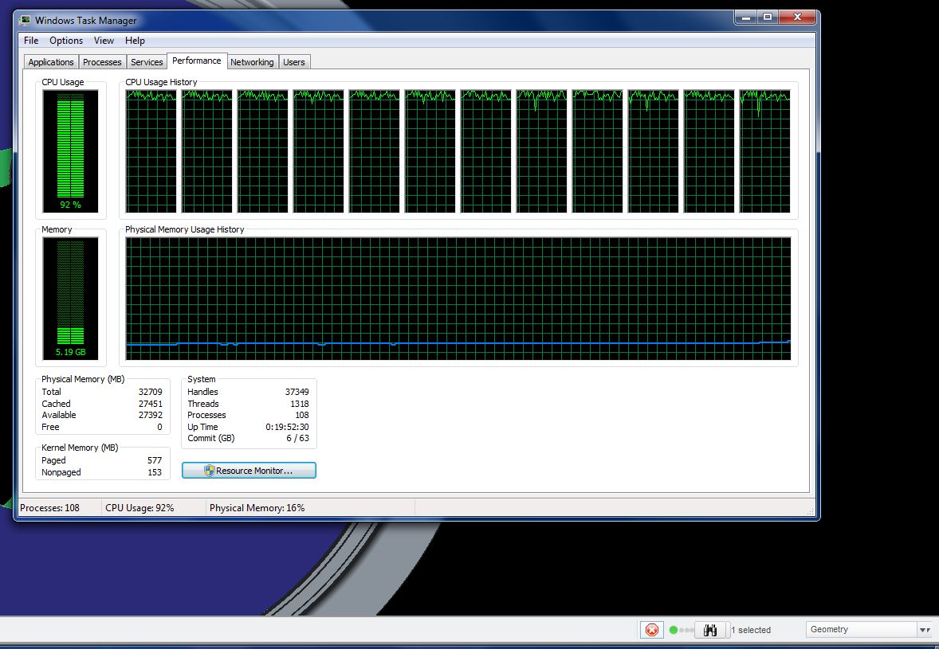This screenshot has width=939, height=649.
Task: Open the View menu
Action: [104, 41]
